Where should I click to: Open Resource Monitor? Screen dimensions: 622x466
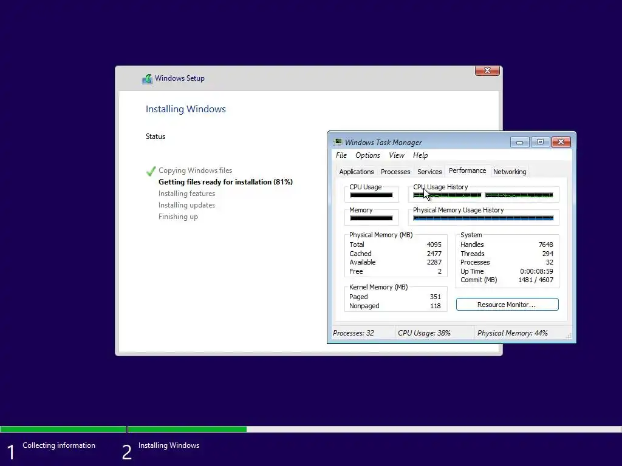507,305
